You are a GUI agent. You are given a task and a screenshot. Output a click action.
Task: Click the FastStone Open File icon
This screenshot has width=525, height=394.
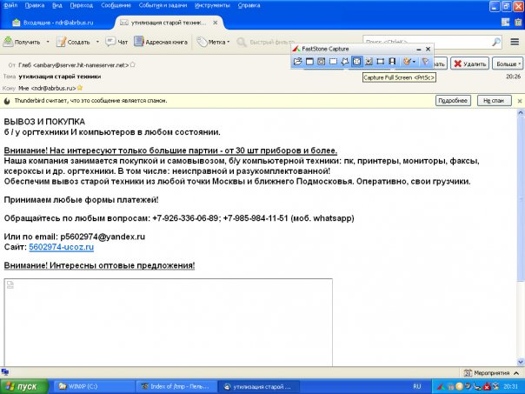(297, 62)
